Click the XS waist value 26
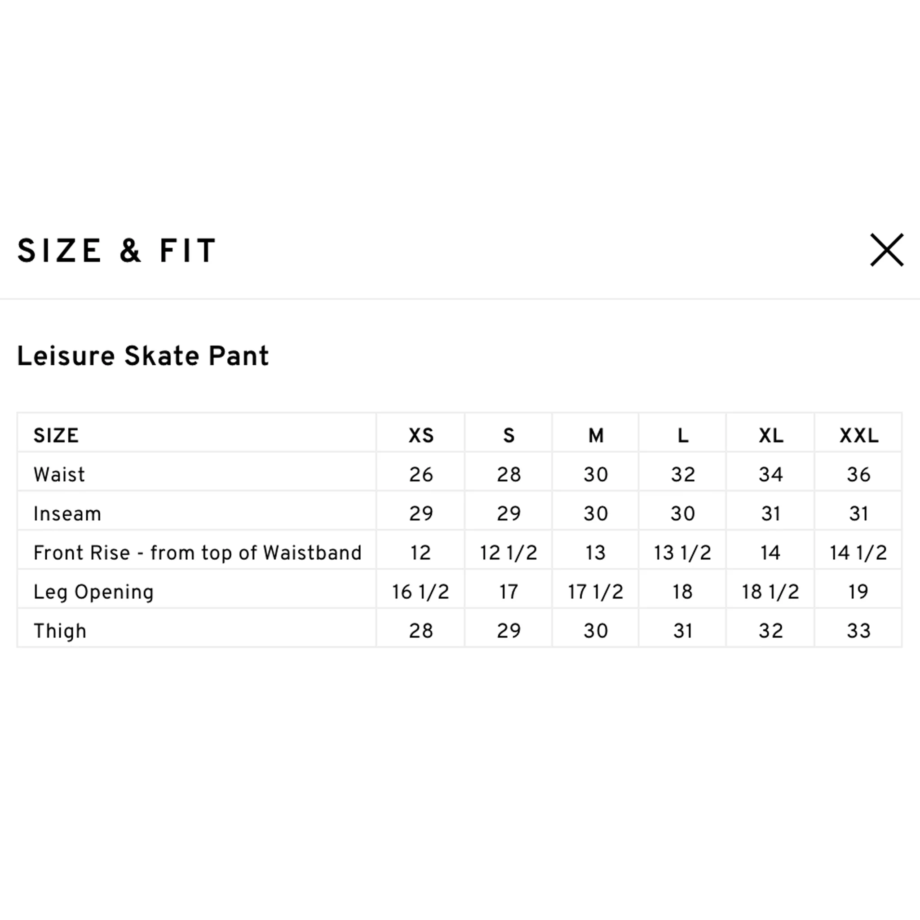This screenshot has height=920, width=920. pyautogui.click(x=421, y=475)
